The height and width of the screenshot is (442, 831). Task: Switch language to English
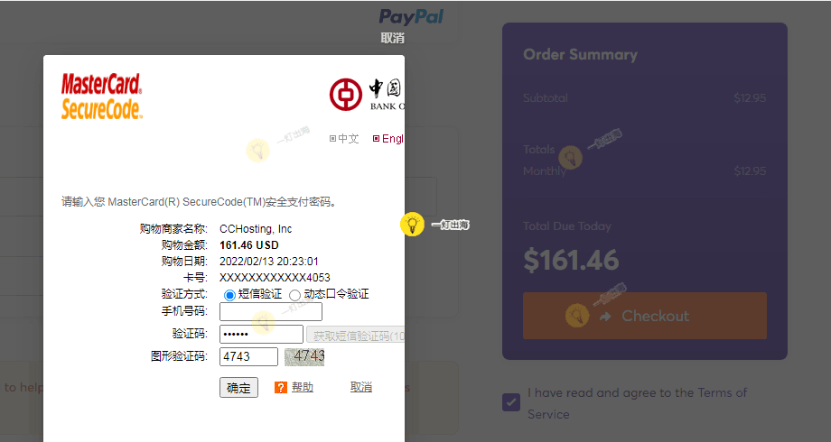tap(388, 139)
